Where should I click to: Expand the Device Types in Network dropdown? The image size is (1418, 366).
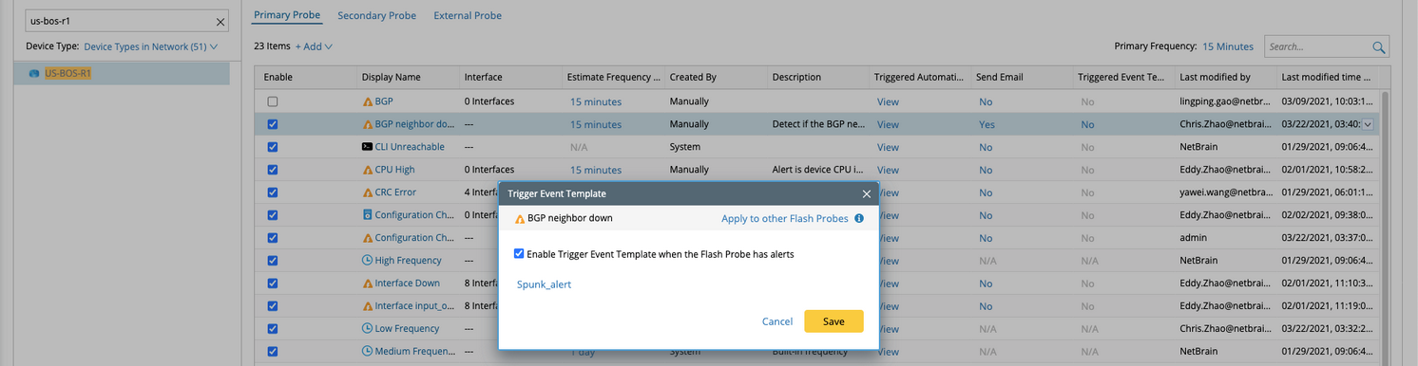151,46
